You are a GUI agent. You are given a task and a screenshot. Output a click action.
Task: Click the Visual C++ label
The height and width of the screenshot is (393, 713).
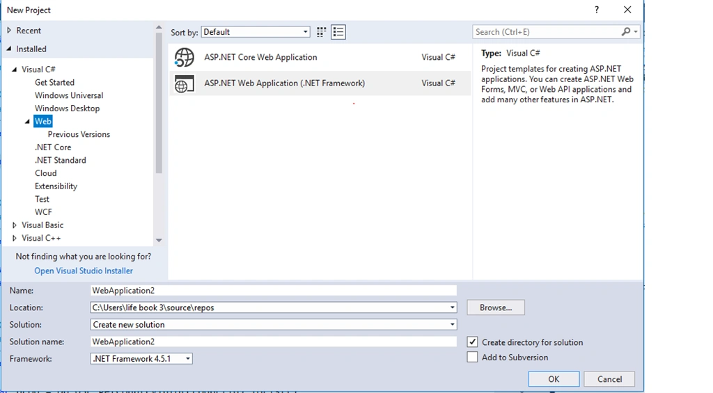coord(41,238)
